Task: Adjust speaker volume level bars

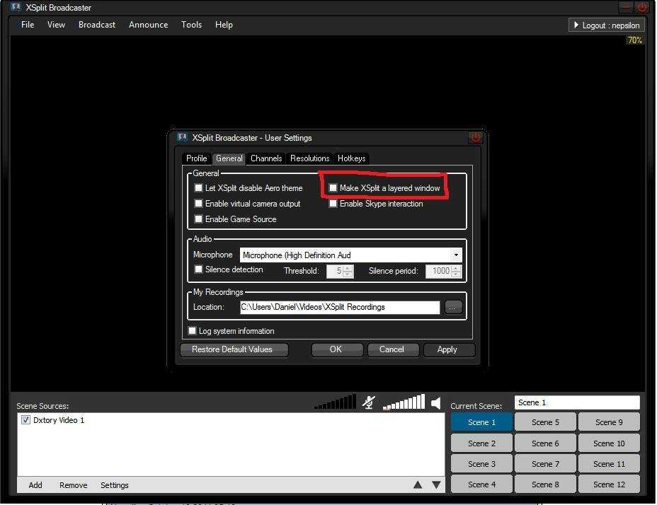Action: click(x=404, y=402)
